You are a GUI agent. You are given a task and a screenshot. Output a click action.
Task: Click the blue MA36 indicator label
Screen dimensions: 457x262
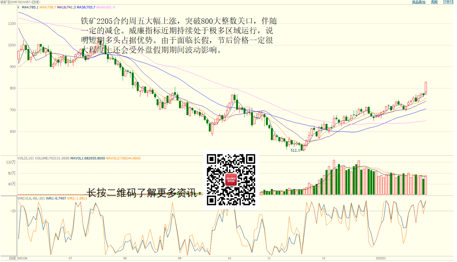point(86,7)
